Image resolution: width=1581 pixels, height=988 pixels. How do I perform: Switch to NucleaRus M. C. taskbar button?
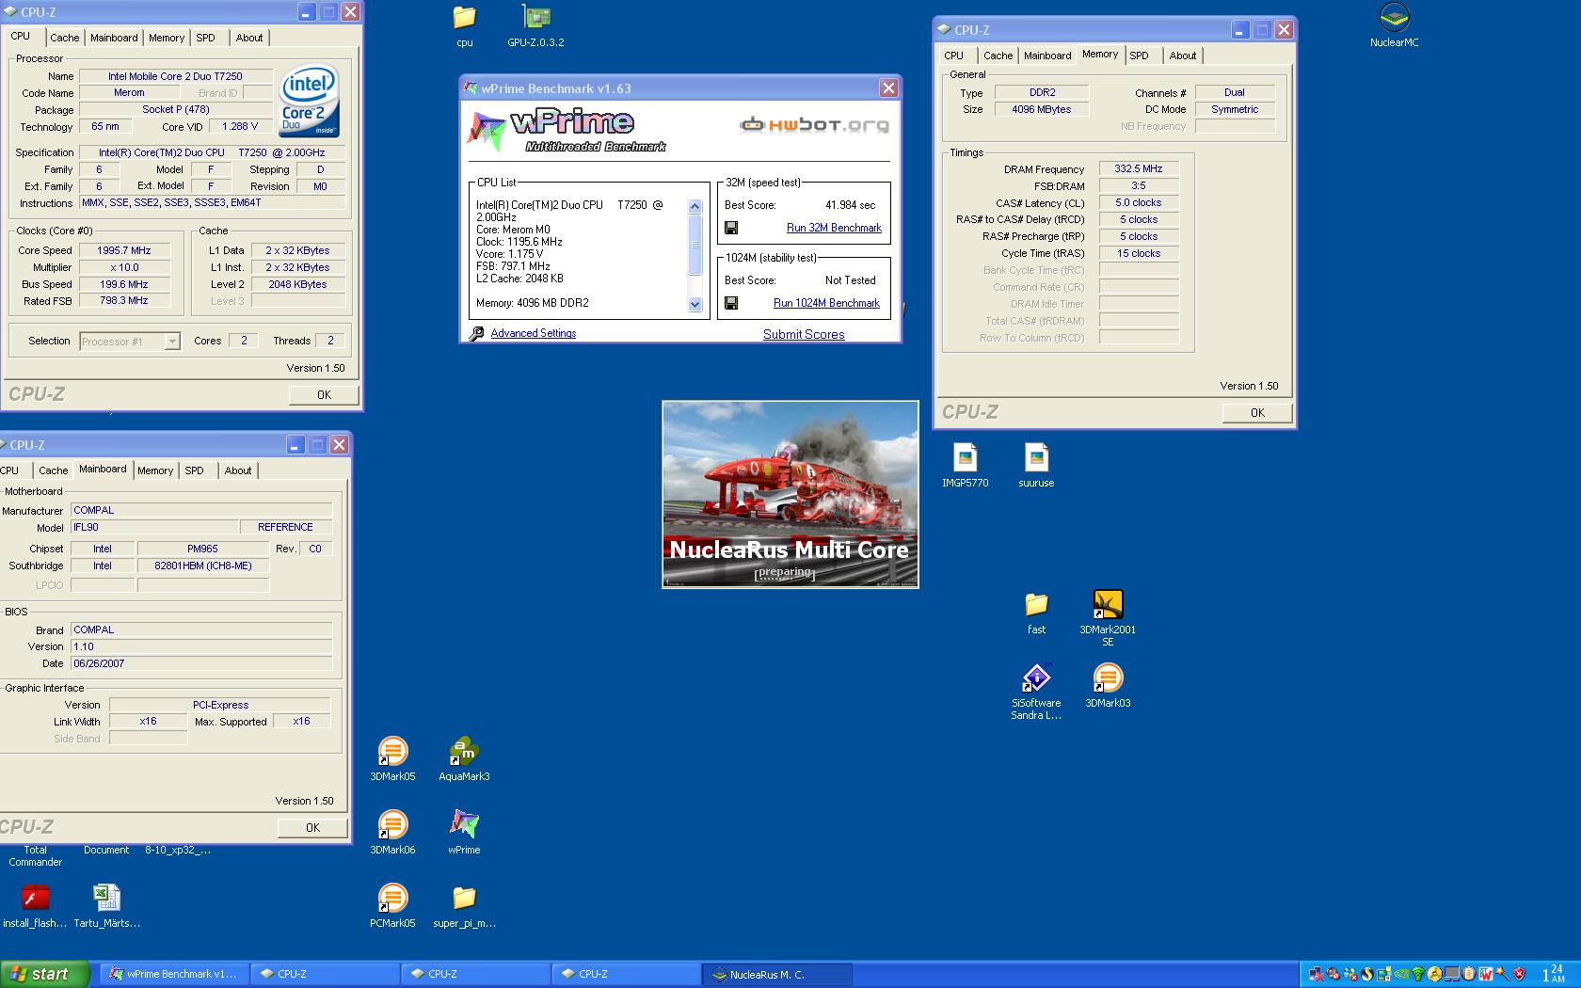776,974
